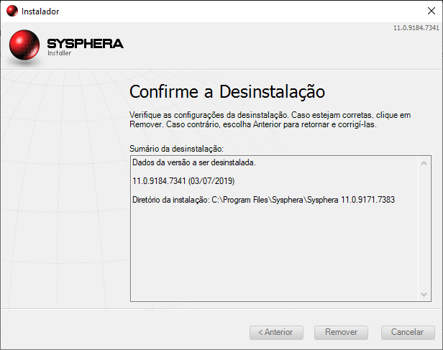Viewport: 443px width, 350px height.
Task: Click the Remover button
Action: click(x=341, y=332)
